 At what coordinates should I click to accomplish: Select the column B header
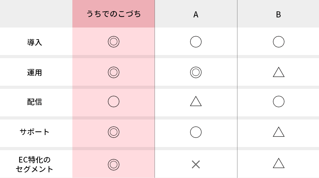point(278,15)
